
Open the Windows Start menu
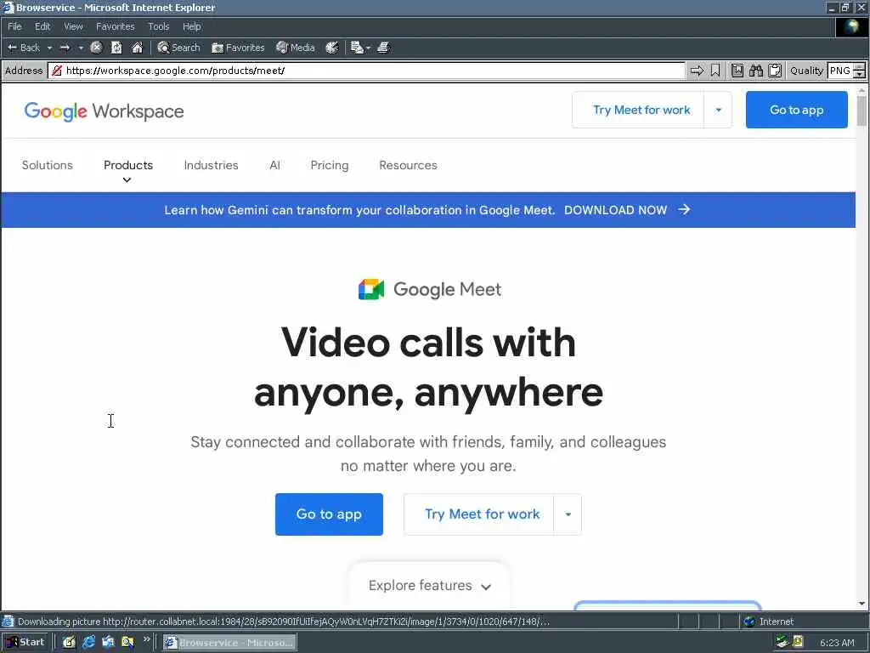point(25,643)
